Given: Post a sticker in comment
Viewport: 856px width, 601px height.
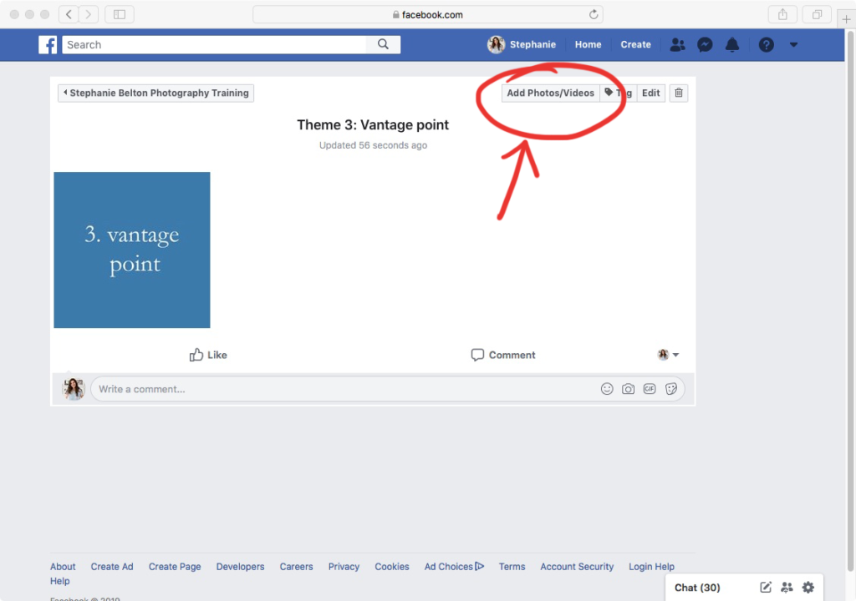Looking at the screenshot, I should [x=671, y=389].
